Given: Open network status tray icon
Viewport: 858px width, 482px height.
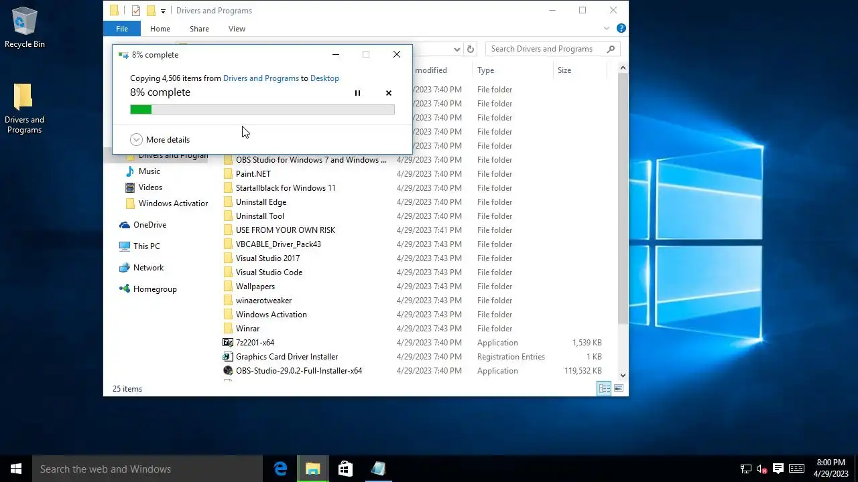Looking at the screenshot, I should pos(746,469).
